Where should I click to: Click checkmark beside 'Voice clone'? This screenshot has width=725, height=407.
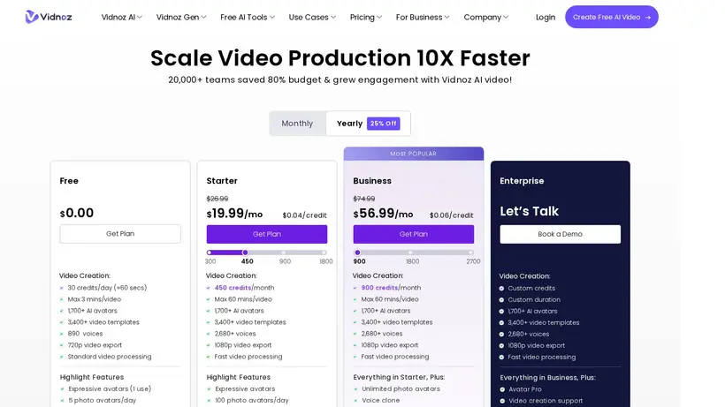click(355, 401)
